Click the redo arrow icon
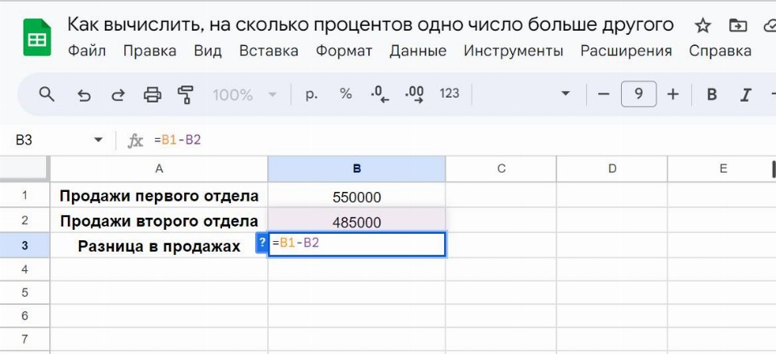This screenshot has height=354, width=776. (x=118, y=94)
